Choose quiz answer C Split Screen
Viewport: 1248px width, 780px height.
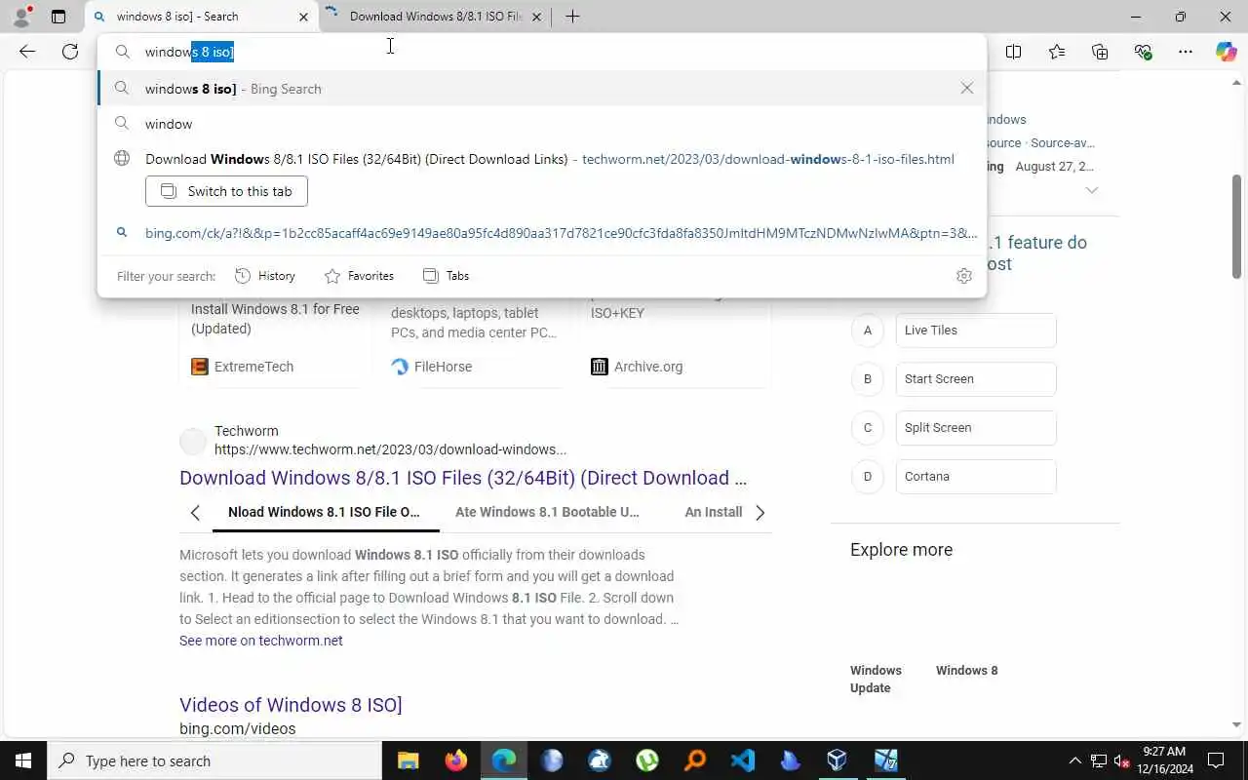click(976, 428)
